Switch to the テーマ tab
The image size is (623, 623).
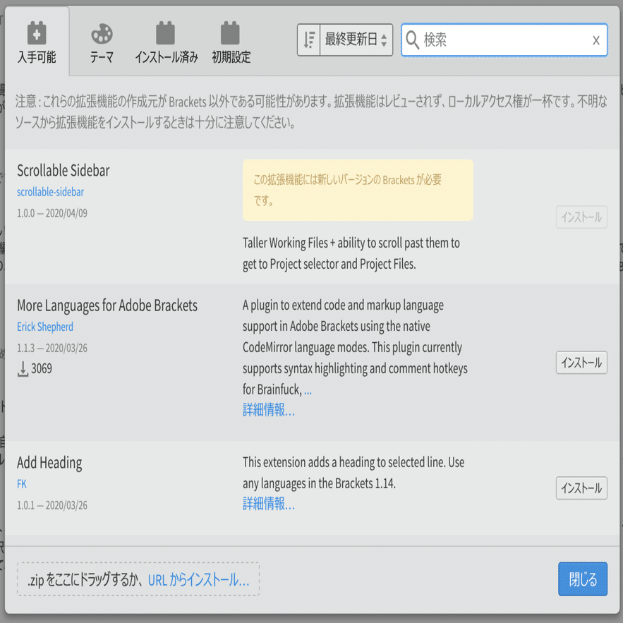click(102, 40)
